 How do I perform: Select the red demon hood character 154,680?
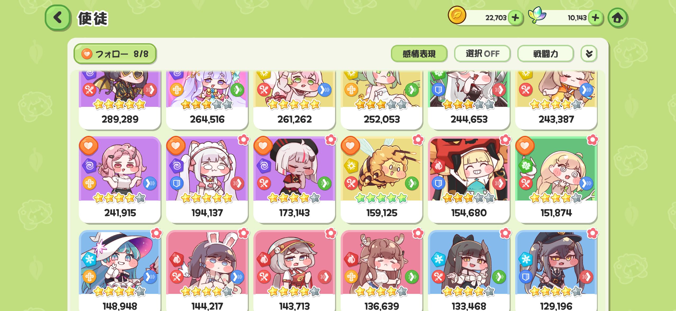click(469, 180)
